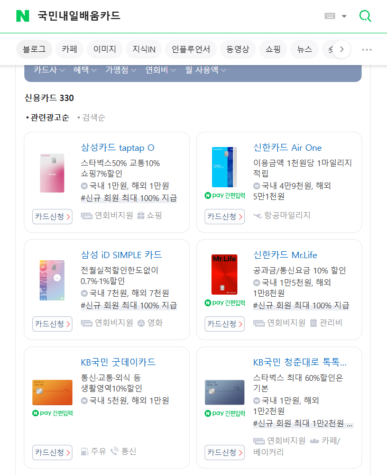This screenshot has height=475, width=387.
Task: Select the 검색순 sort option
Action: [x=91, y=117]
